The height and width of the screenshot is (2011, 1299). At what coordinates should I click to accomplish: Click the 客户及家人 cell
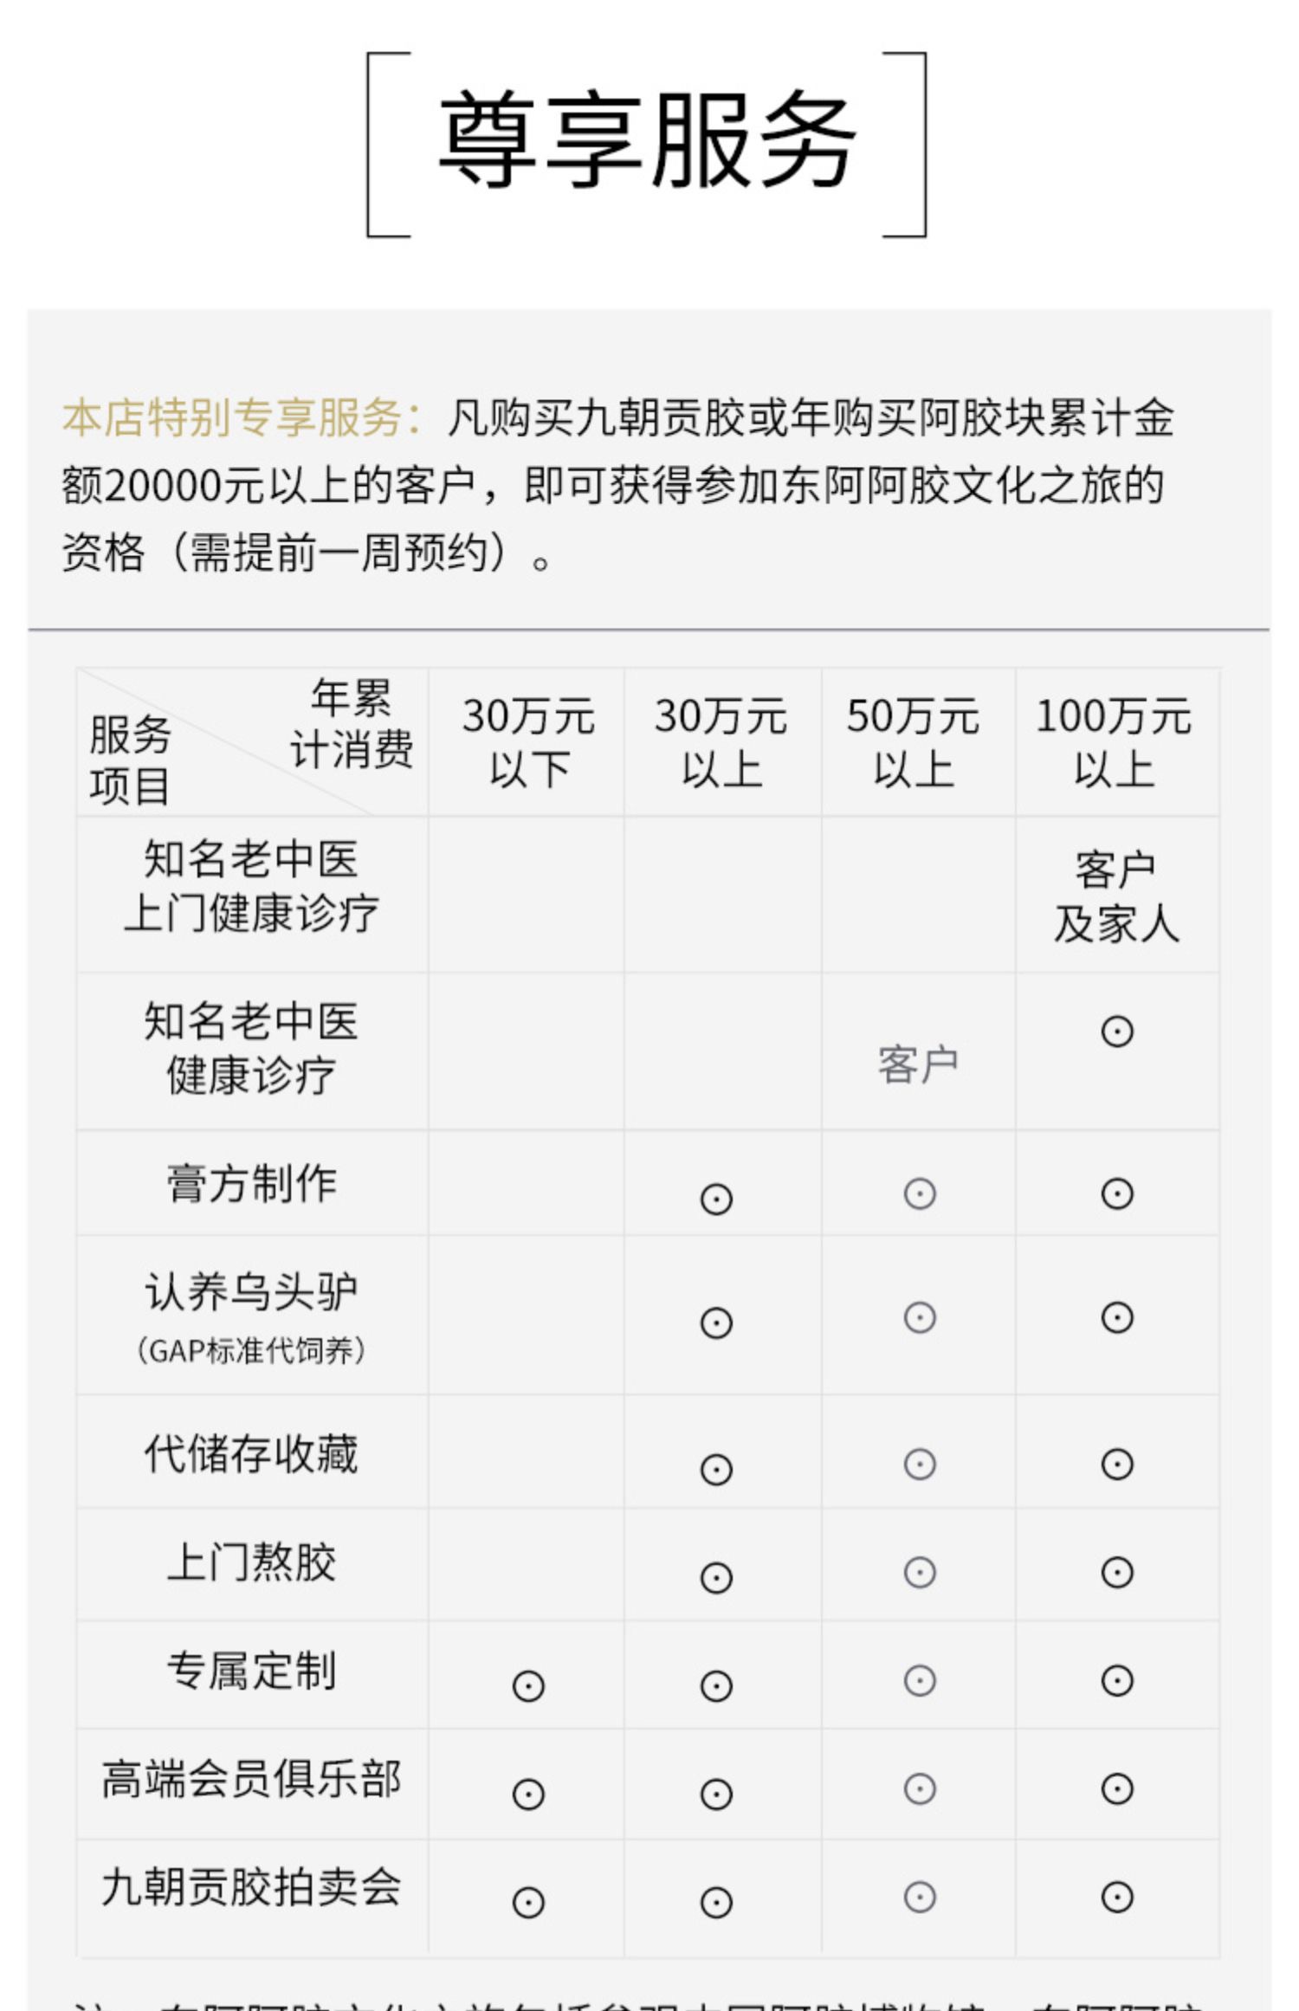click(1116, 896)
